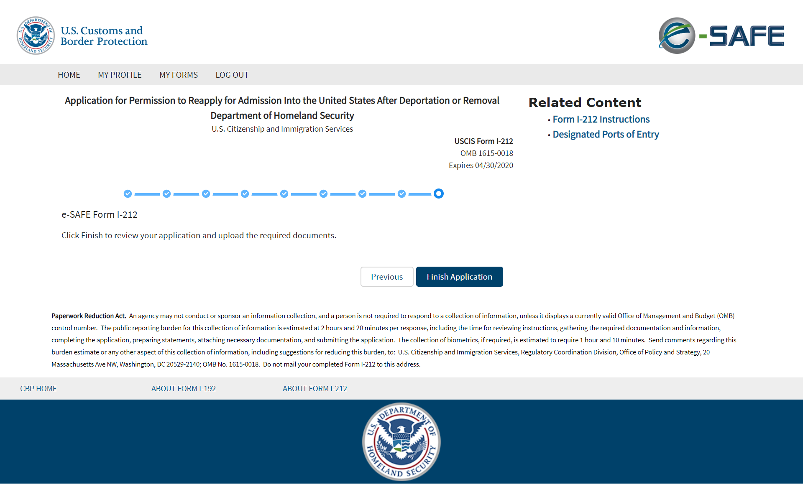The height and width of the screenshot is (484, 803).
Task: Follow the CBP HOME footer link
Action: [38, 388]
